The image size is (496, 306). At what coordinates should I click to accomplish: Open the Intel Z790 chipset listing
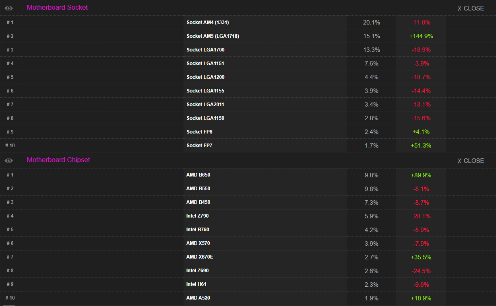[x=197, y=216]
